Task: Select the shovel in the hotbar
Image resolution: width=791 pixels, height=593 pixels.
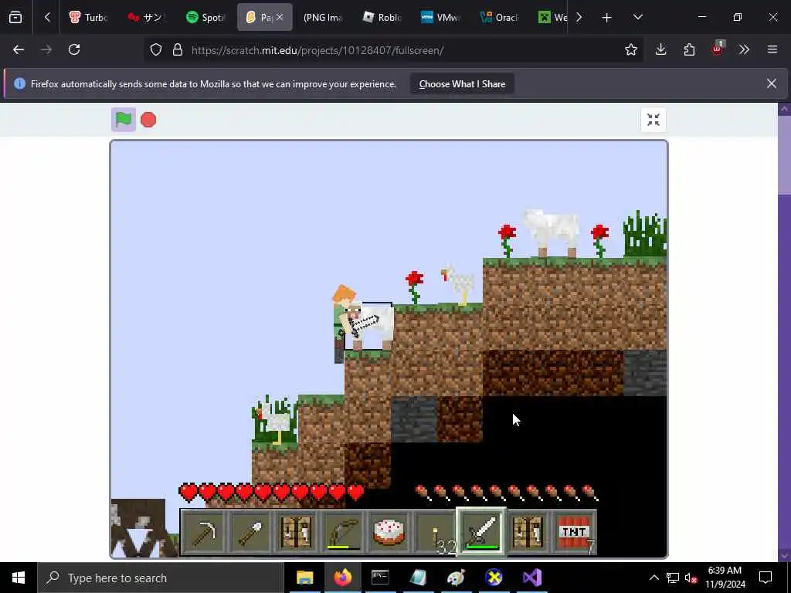Action: click(250, 532)
